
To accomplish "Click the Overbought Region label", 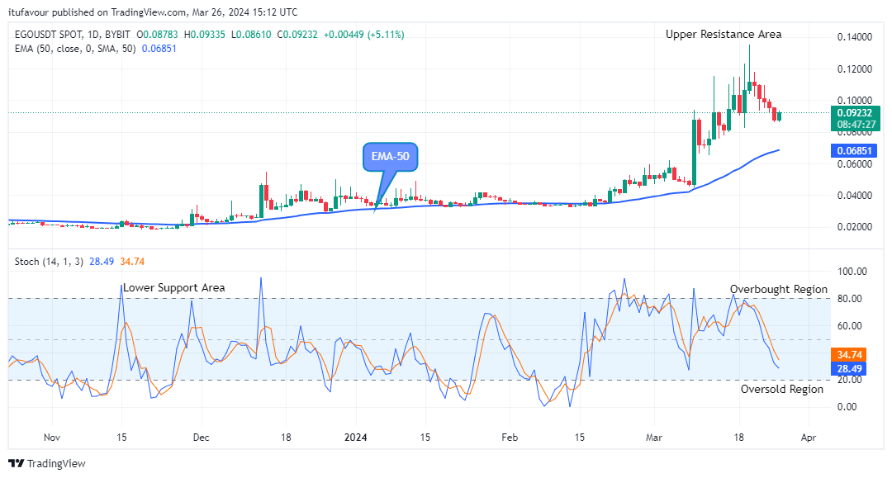I will 779,289.
